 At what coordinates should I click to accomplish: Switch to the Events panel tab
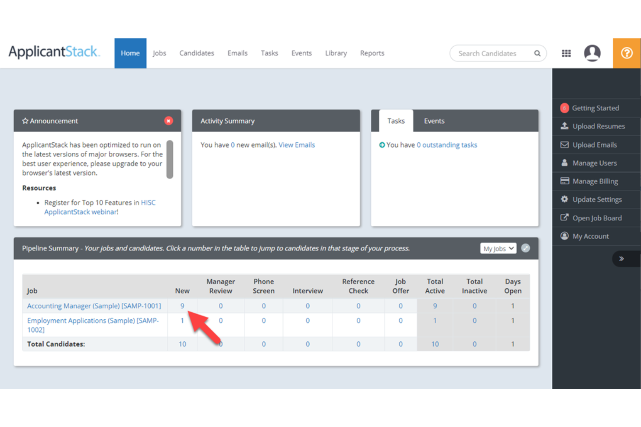[434, 121]
